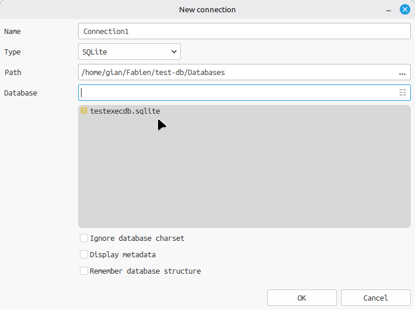Click the Type label
This screenshot has height=310, width=415.
[x=12, y=52]
